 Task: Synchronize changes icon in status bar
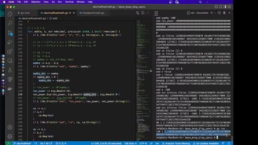pos(36,143)
